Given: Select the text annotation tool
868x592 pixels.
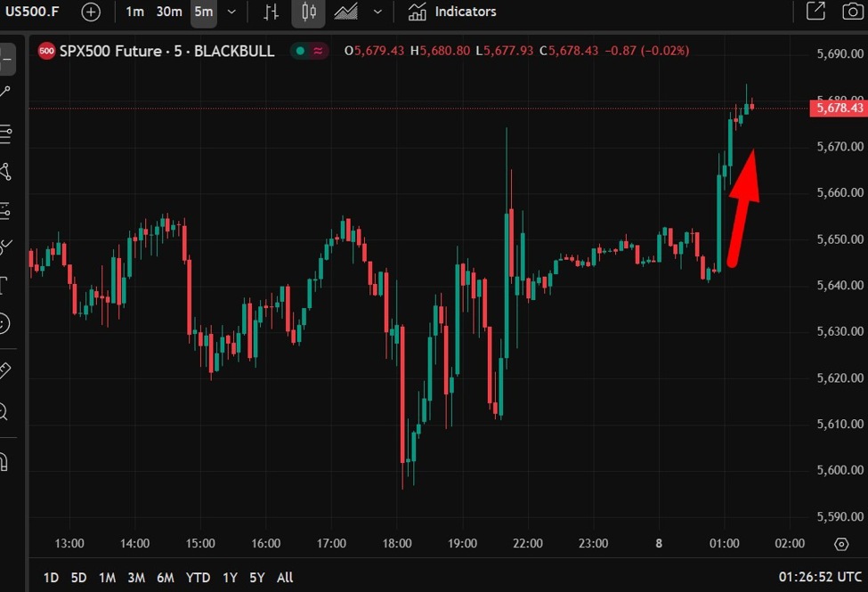Looking at the screenshot, I should click(x=4, y=286).
